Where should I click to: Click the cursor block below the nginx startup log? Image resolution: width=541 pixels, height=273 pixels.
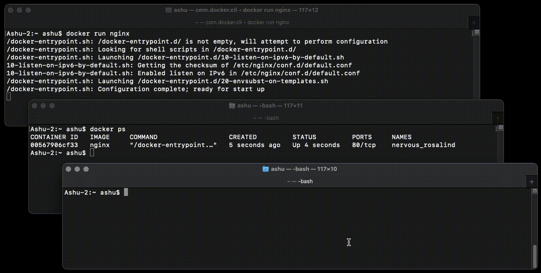click(9, 97)
